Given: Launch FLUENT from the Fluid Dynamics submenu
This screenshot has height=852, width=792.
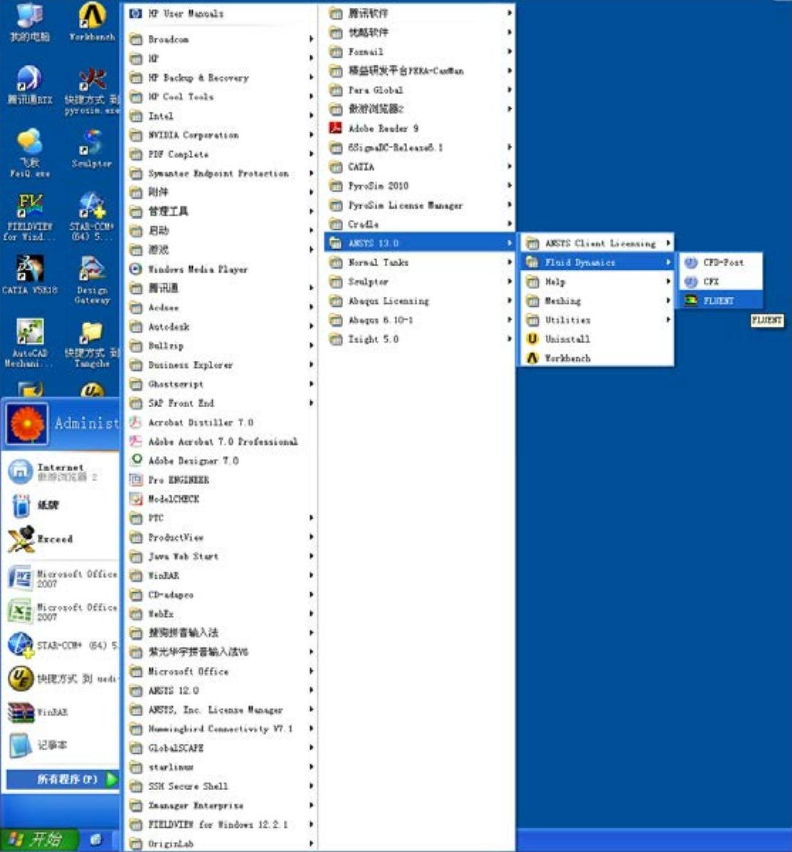Looking at the screenshot, I should coord(721,300).
